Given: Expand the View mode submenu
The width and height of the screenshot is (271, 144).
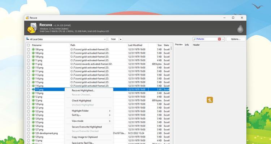Looking at the screenshot, I should click(109, 121).
